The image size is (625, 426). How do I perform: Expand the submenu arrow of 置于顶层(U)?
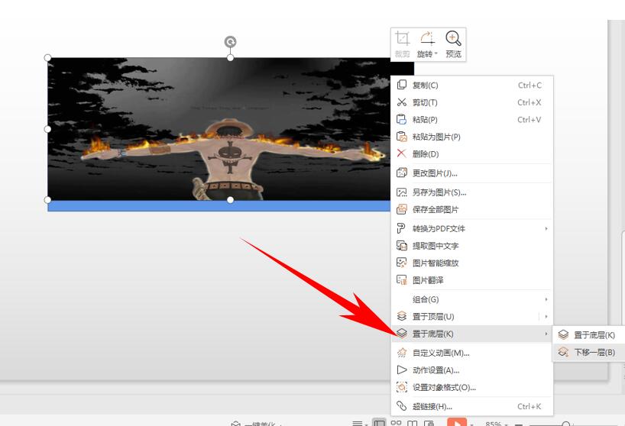546,317
